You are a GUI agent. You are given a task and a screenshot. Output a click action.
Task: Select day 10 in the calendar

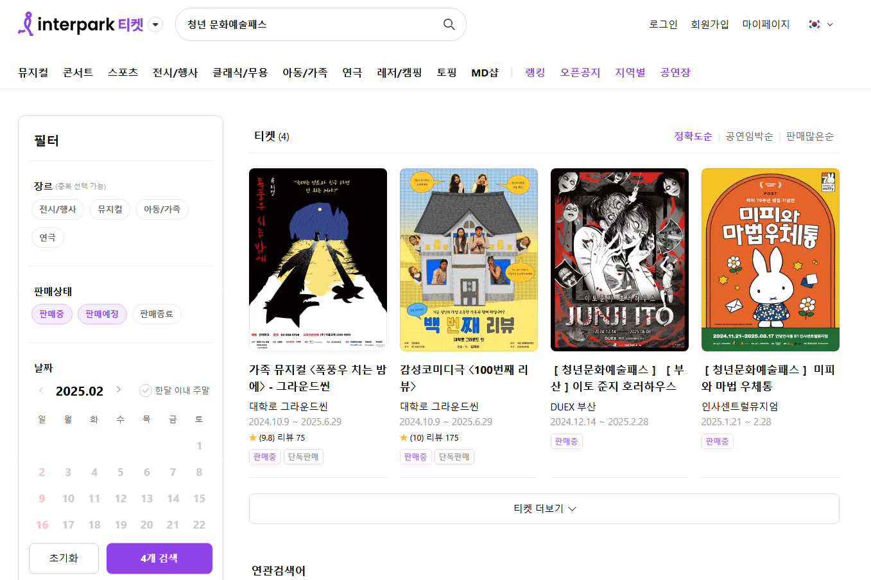[68, 498]
